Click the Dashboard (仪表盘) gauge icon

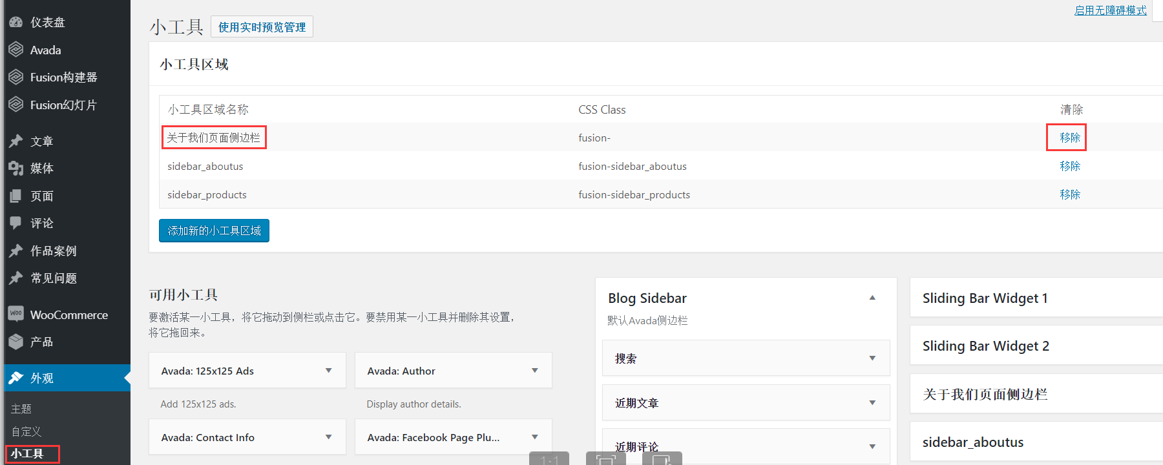(16, 22)
